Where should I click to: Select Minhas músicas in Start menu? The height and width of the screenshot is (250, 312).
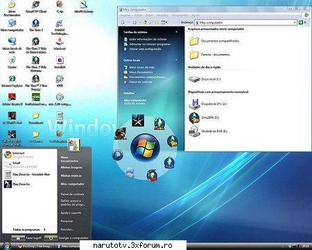(71, 176)
